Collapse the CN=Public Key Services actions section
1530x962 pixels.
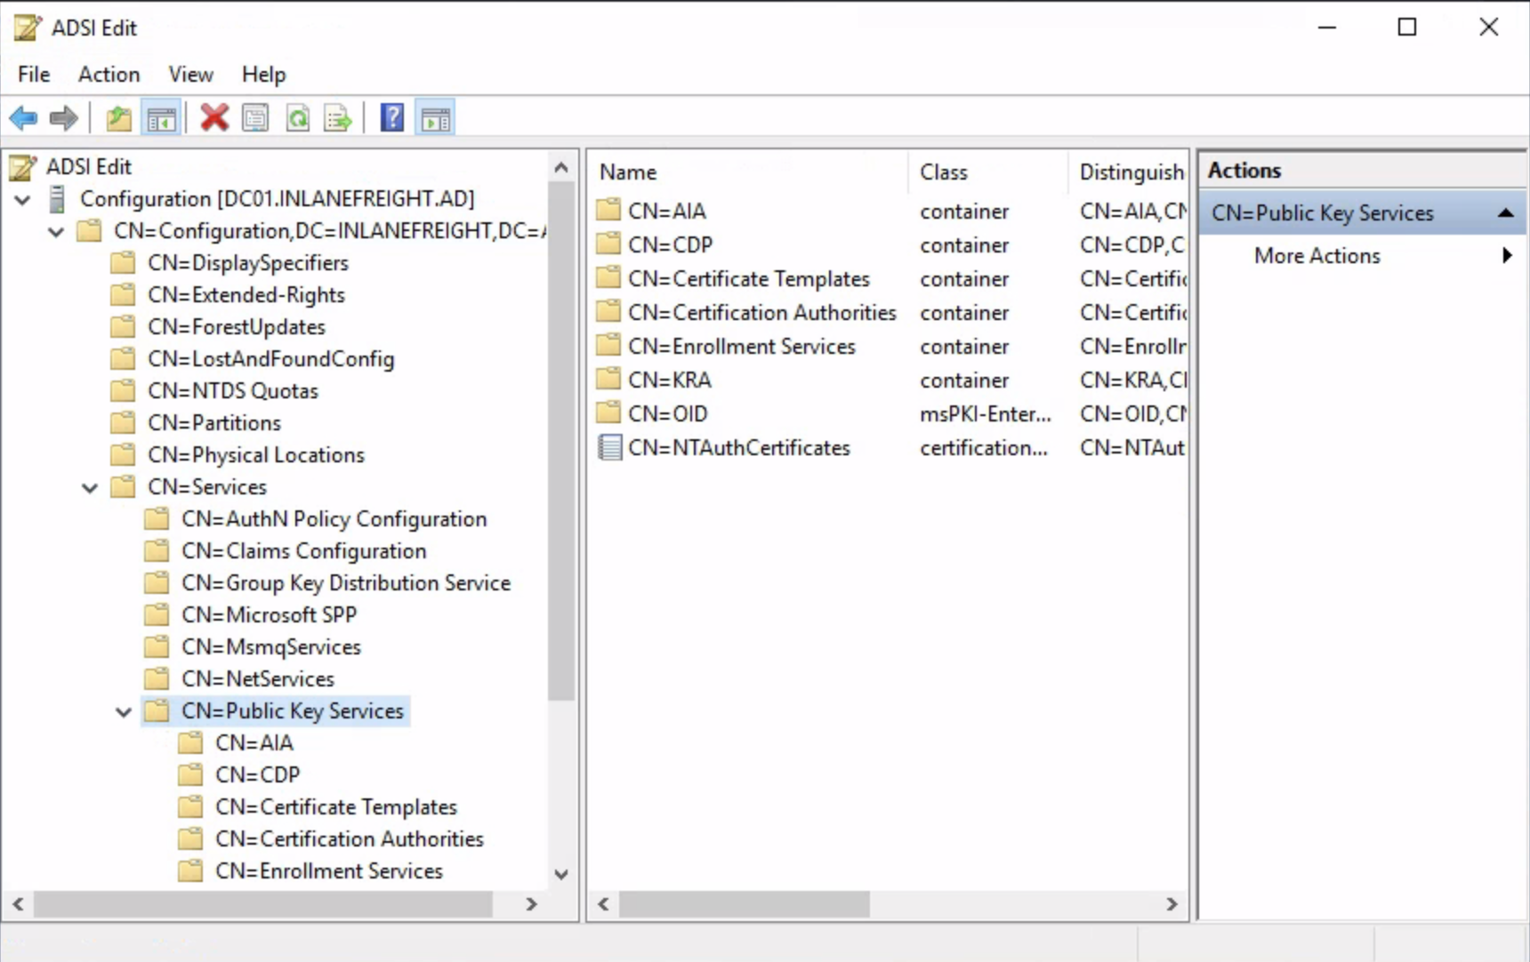click(x=1505, y=212)
